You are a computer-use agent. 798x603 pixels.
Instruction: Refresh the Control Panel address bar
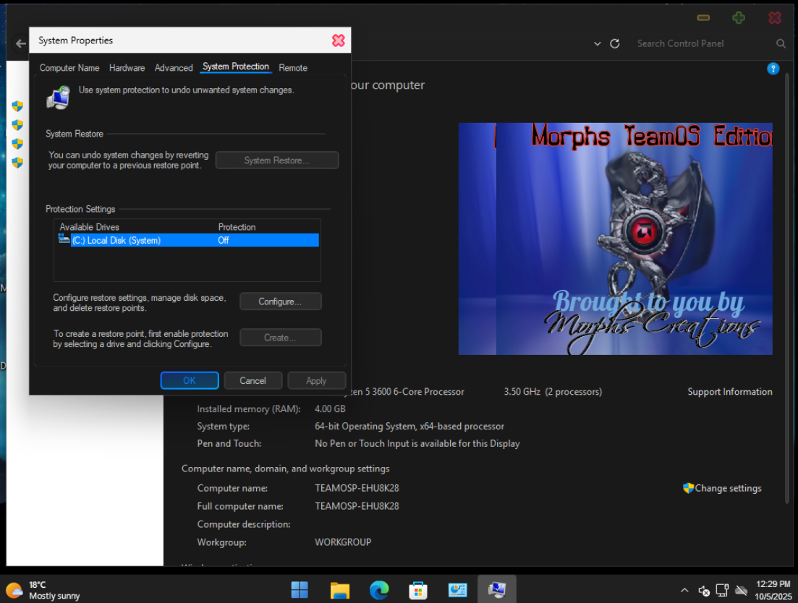coord(615,43)
